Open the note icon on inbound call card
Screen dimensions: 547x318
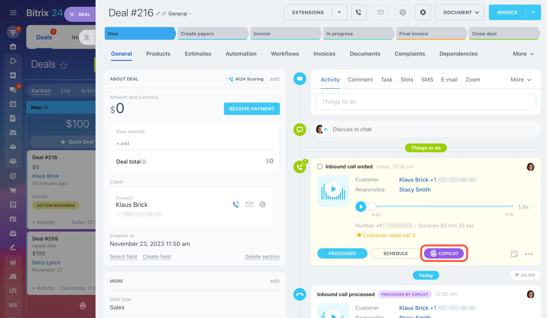pos(515,254)
